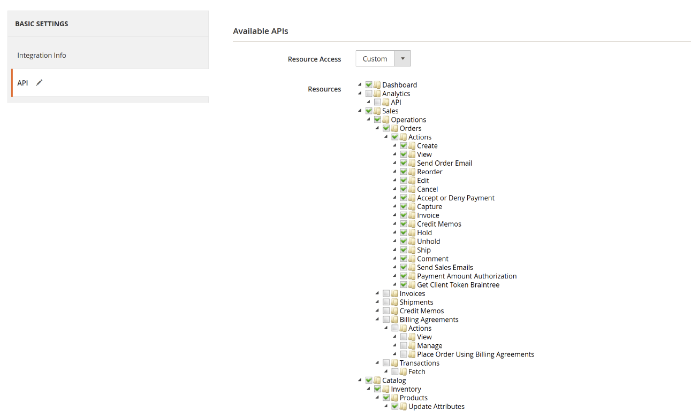691x411 pixels.
Task: Collapse the Billing Agreements tree arrow
Action: click(x=377, y=319)
